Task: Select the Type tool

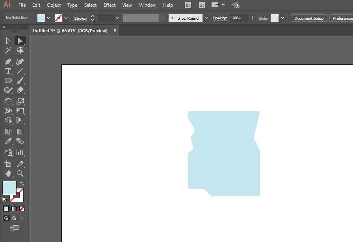Action: click(8, 71)
